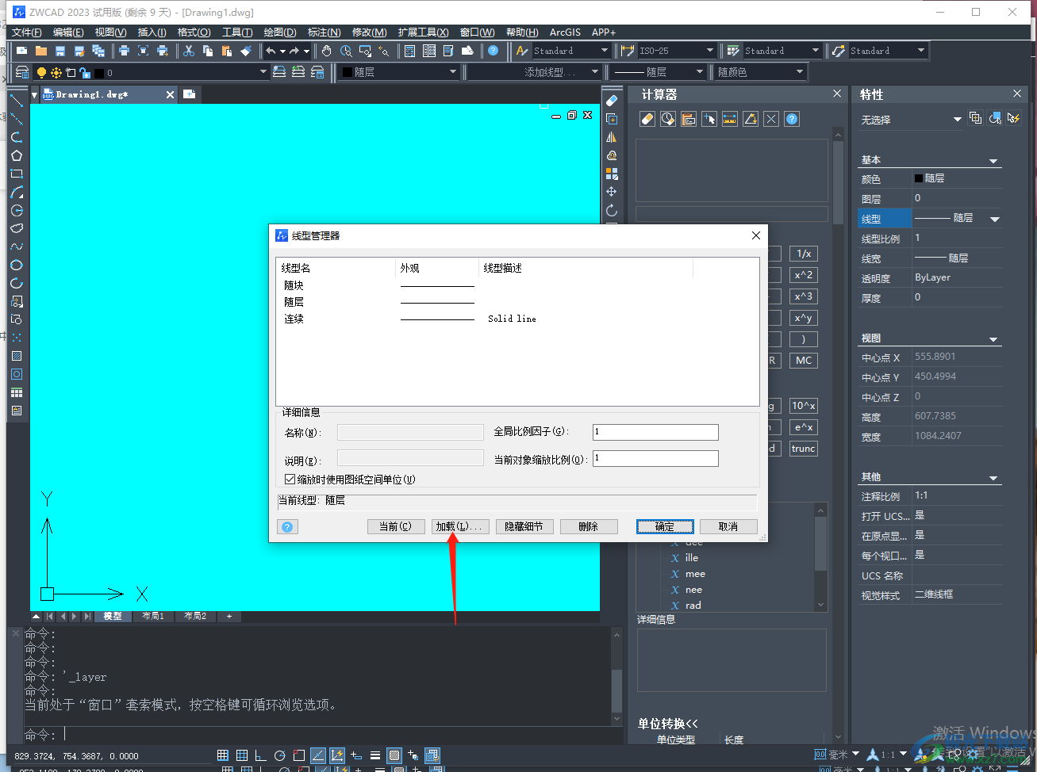Viewport: 1037px width, 772px height.
Task: Click the Plot printer icon
Action: coord(124,51)
